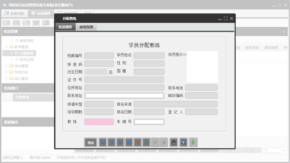Click the red minus delete record icon
The image size is (290, 163).
pos(137,142)
